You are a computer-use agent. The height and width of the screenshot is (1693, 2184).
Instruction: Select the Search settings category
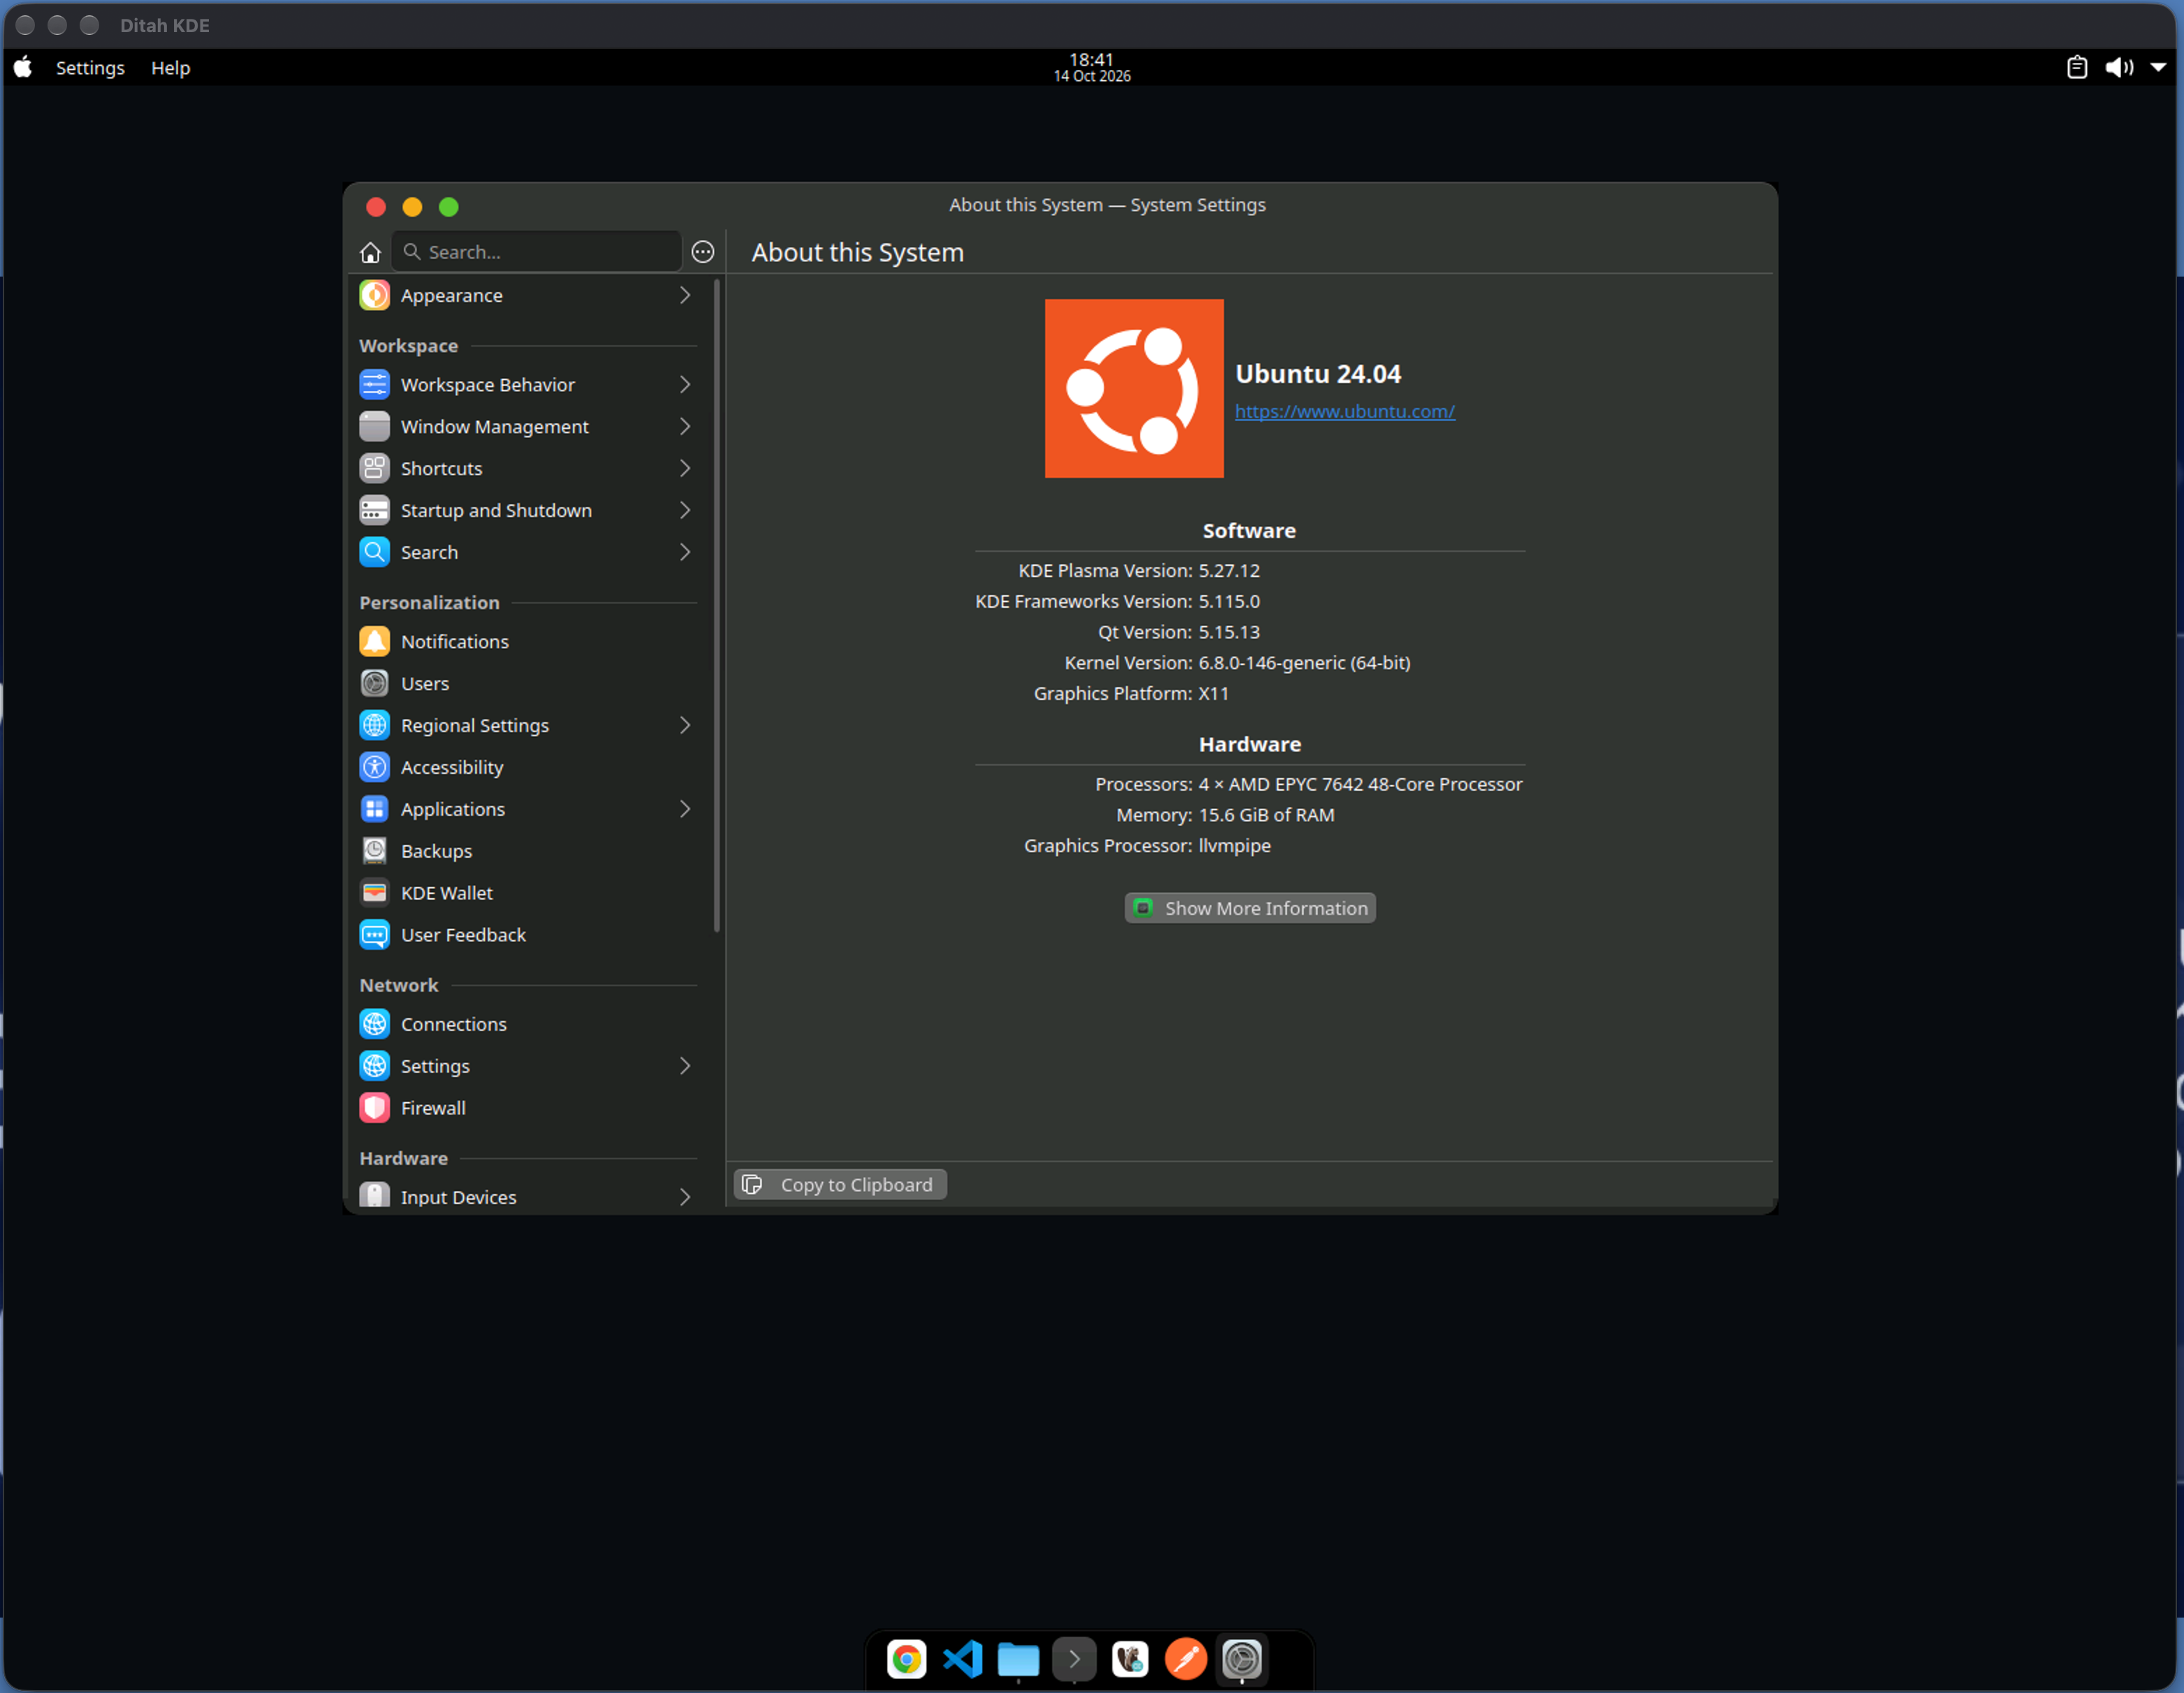pyautogui.click(x=527, y=552)
